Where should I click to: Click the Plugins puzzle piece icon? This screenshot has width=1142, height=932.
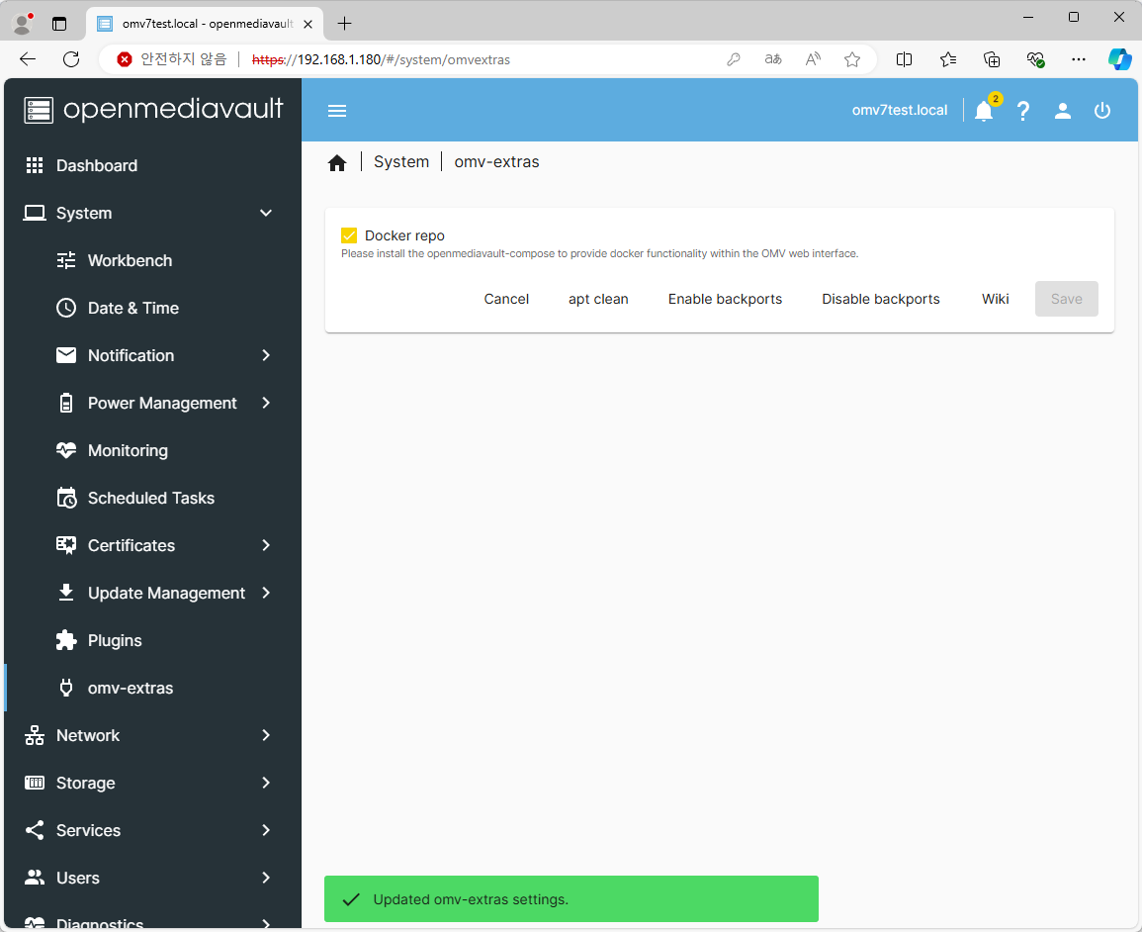pos(66,640)
